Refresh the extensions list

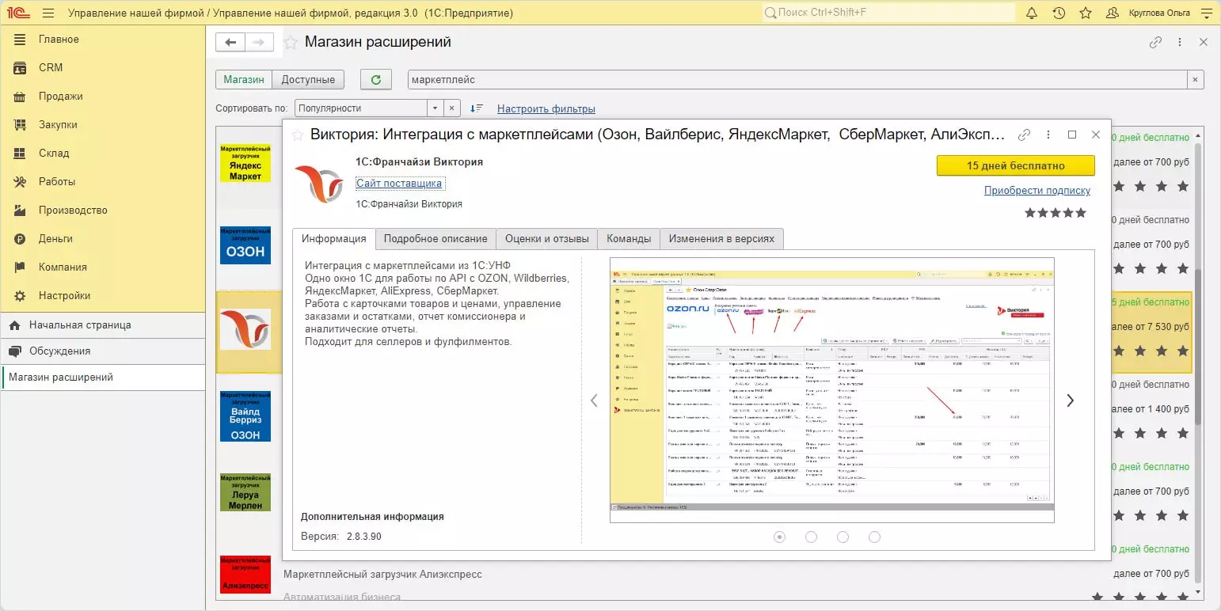tap(376, 80)
